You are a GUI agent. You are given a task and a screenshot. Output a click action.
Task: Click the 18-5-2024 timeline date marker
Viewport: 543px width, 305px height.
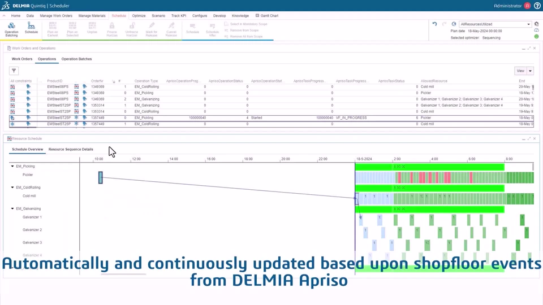coord(364,159)
